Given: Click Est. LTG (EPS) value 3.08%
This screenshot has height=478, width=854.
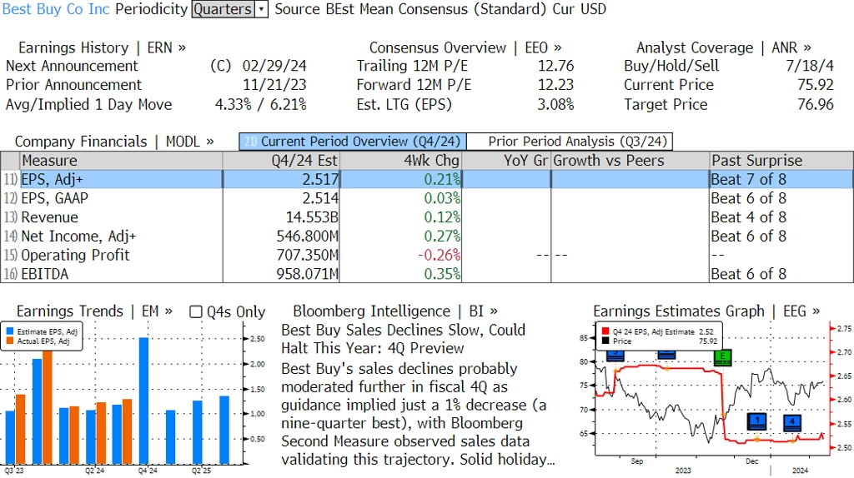Looking at the screenshot, I should point(555,104).
